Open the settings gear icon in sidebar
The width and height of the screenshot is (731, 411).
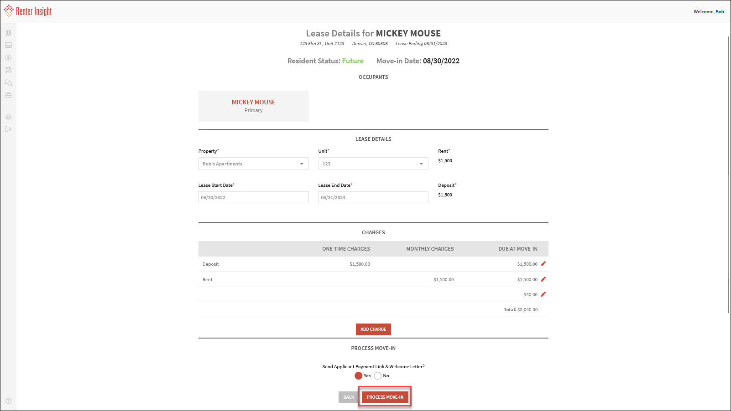pyautogui.click(x=8, y=117)
